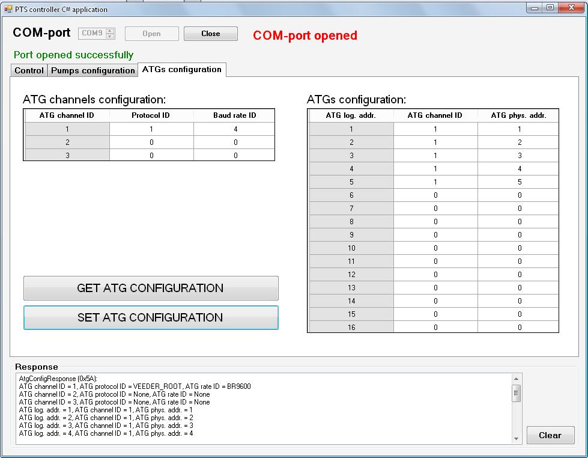This screenshot has height=458, width=588.
Task: Select the ATGs configuration tab
Action: [182, 70]
